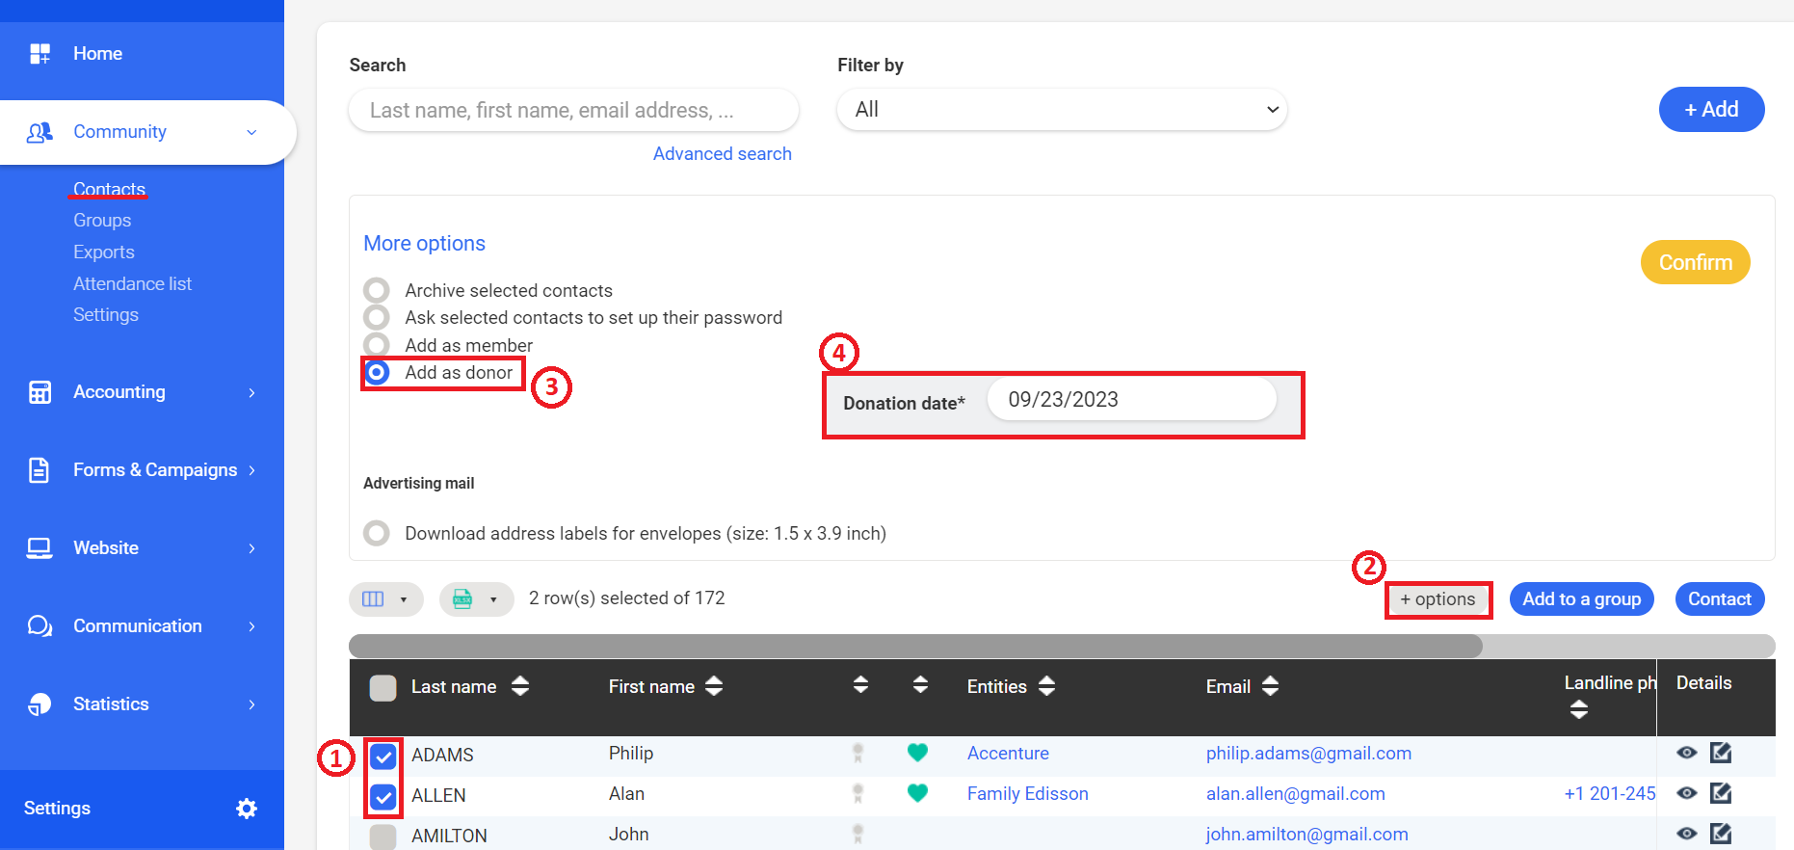Click the Forms & Campaigns document icon
This screenshot has height=850, width=1794.
click(39, 470)
